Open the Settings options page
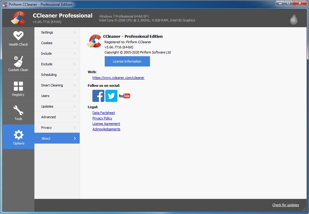309x214 pixels. pos(57,32)
